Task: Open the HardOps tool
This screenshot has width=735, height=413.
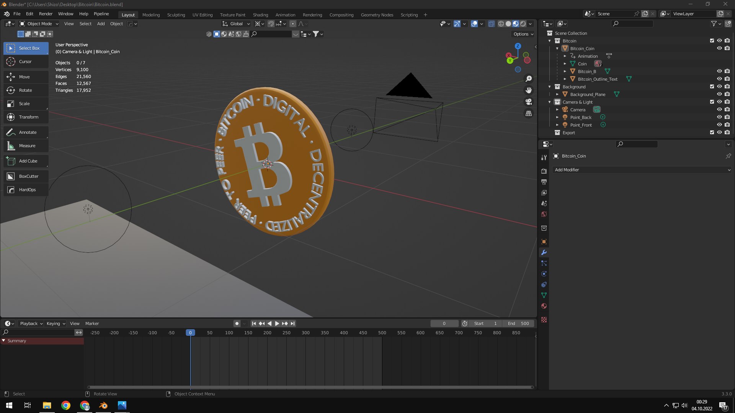Action: pos(26,190)
